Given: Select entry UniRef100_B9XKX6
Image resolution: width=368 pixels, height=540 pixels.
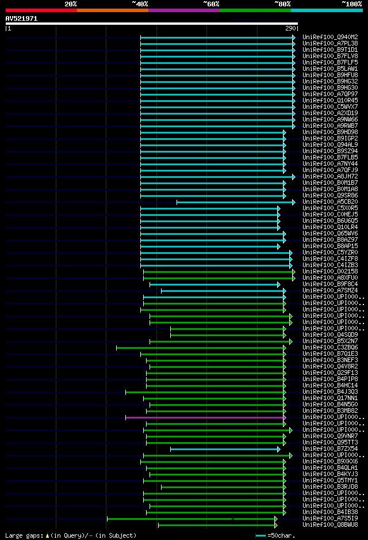Looking at the screenshot, I should [330, 462].
